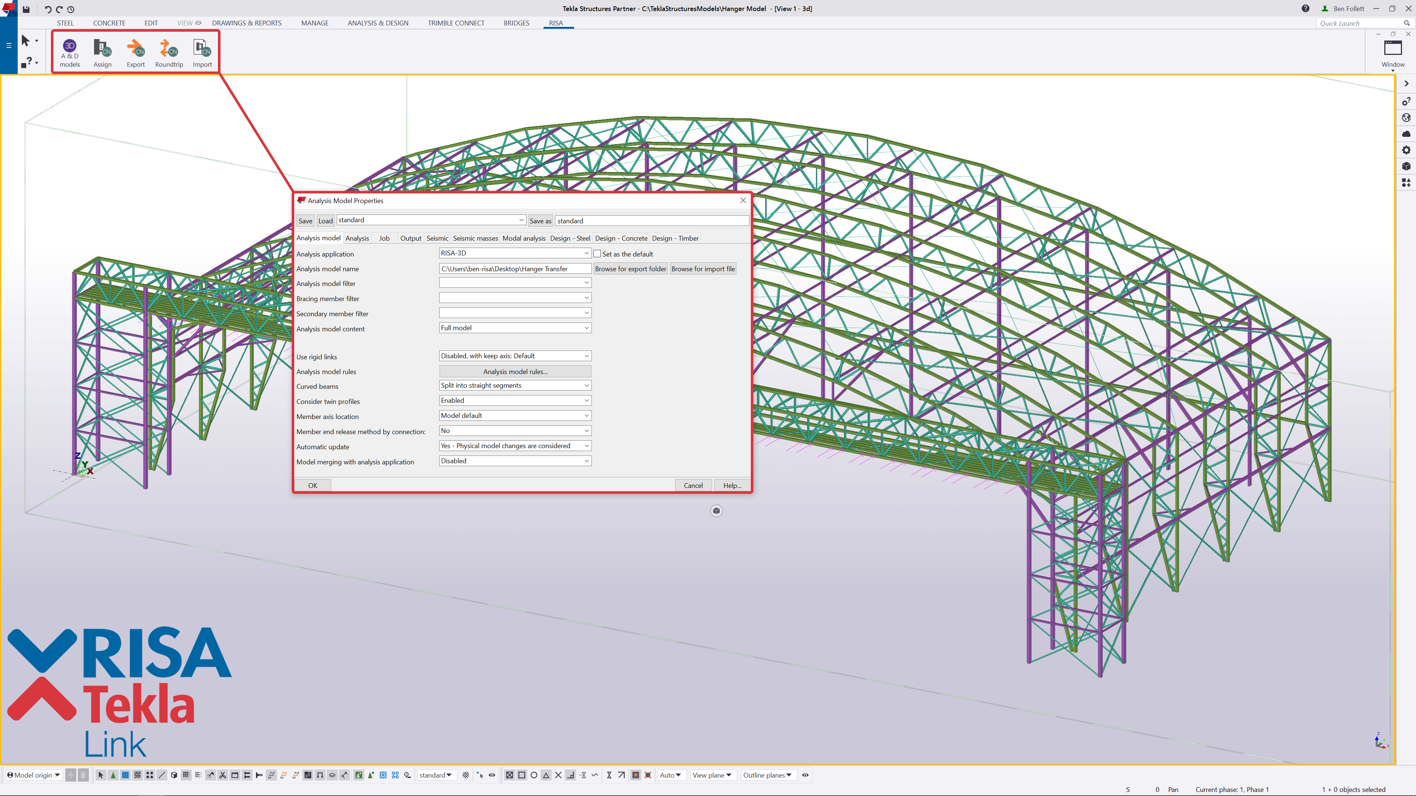Click the Redo arrow icon
The image size is (1416, 796).
pyautogui.click(x=59, y=9)
